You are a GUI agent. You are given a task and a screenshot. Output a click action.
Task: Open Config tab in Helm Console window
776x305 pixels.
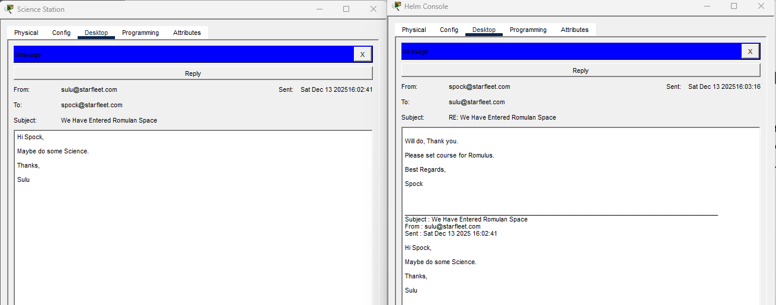click(x=449, y=30)
